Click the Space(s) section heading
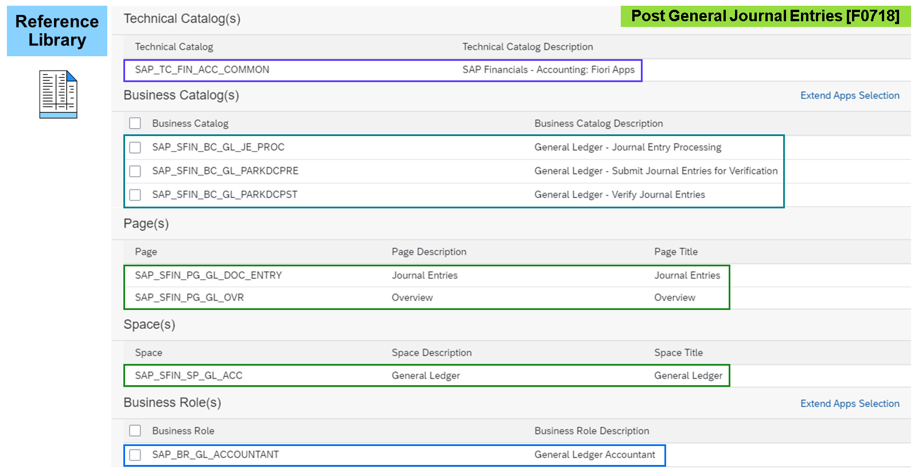This screenshot has width=918, height=473. pos(149,325)
